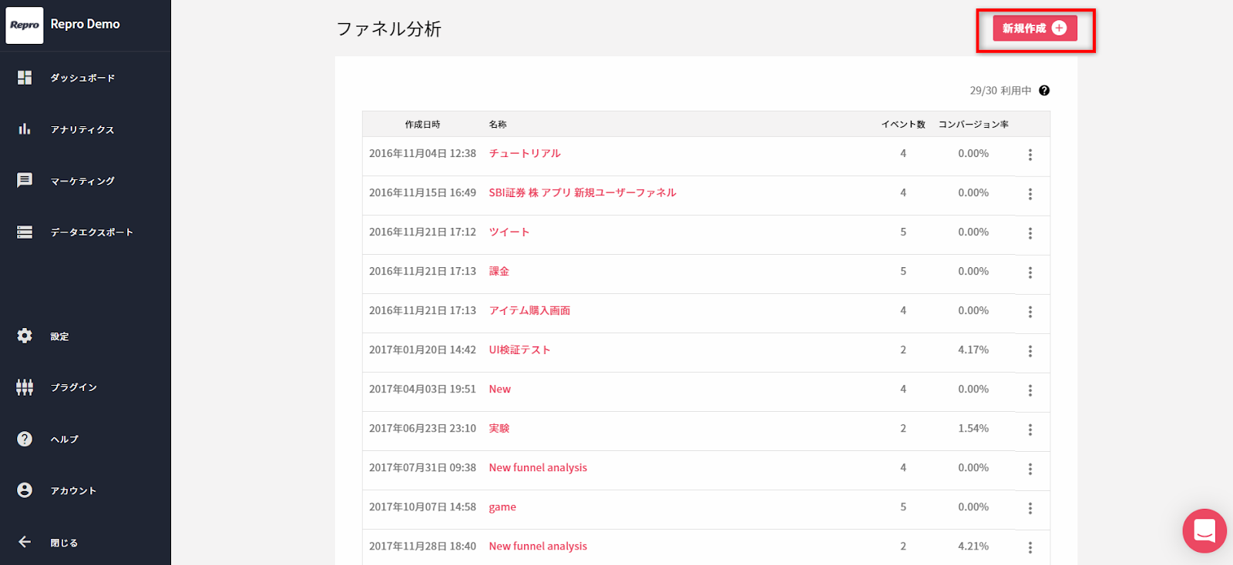Click the Repro Demo app name
The width and height of the screenshot is (1233, 565).
coord(85,24)
